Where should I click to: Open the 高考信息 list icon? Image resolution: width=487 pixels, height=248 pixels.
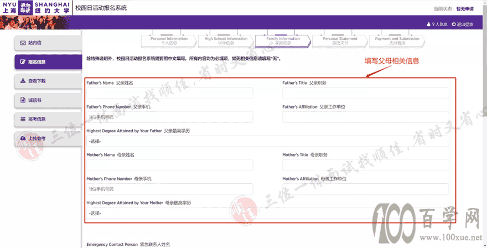click(23, 120)
